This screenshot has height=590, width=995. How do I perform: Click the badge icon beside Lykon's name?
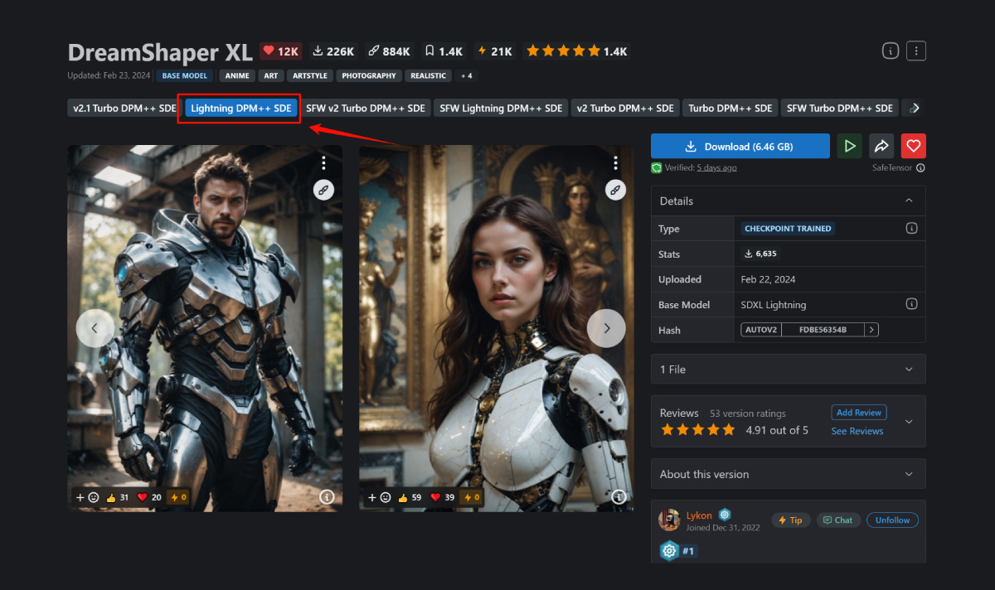pos(725,515)
